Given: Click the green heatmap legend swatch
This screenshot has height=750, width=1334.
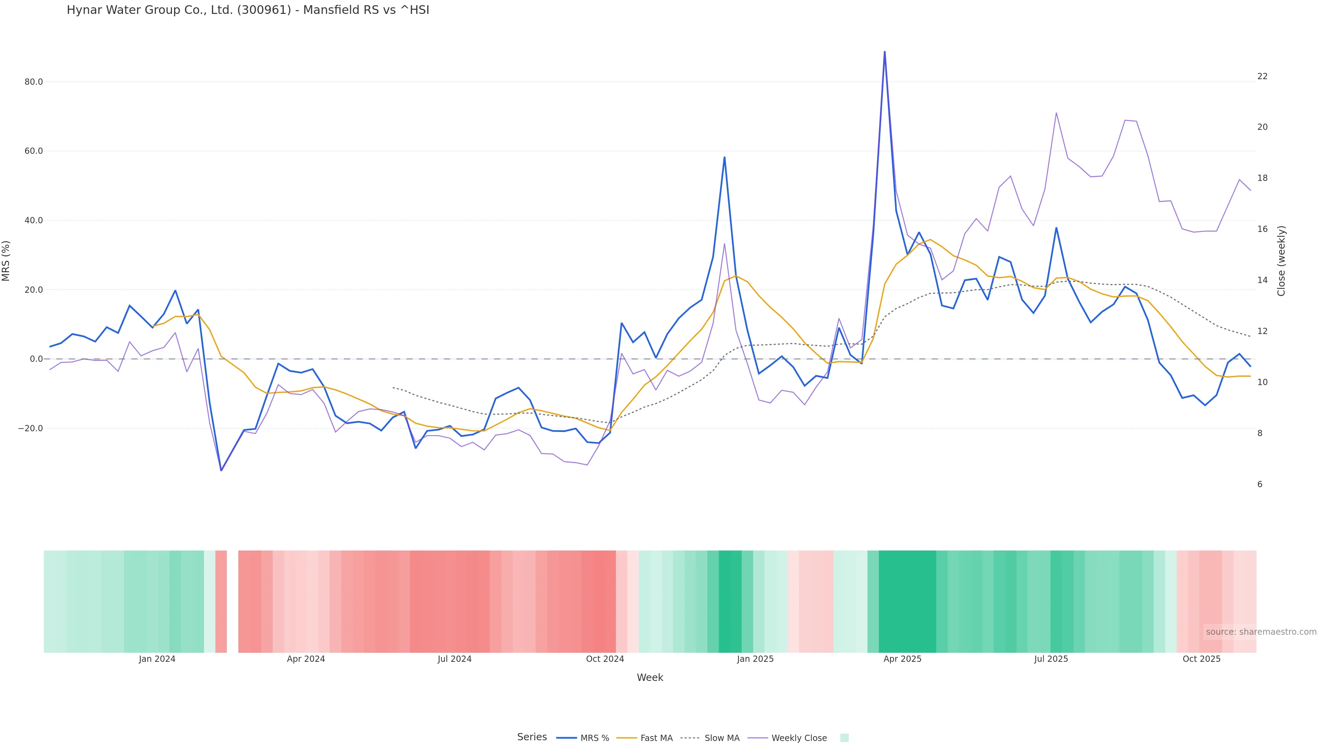Looking at the screenshot, I should click(x=844, y=737).
